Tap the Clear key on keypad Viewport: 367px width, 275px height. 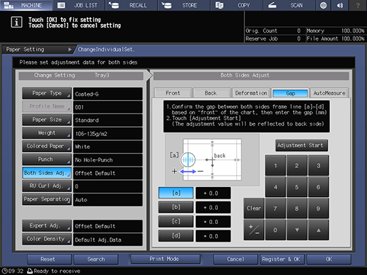pyautogui.click(x=253, y=208)
